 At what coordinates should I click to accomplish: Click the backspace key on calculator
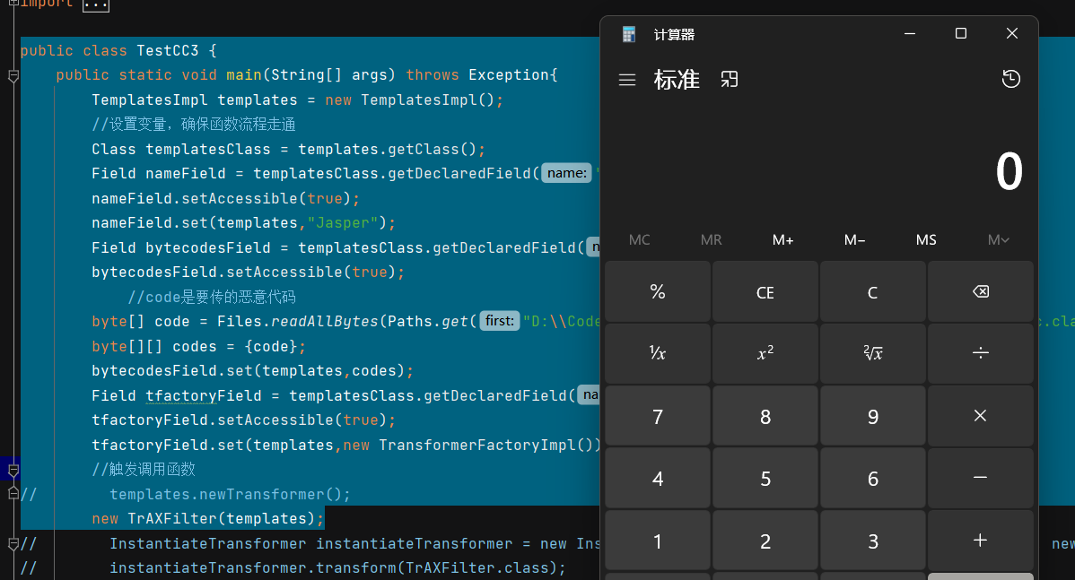pos(981,291)
